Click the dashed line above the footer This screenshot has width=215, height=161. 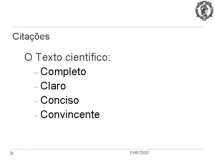107,149
